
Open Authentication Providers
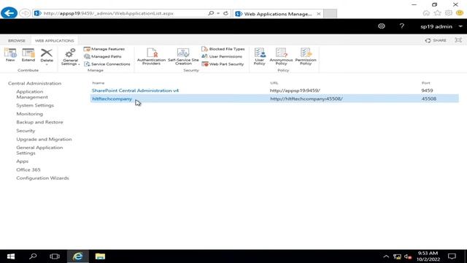[151, 56]
